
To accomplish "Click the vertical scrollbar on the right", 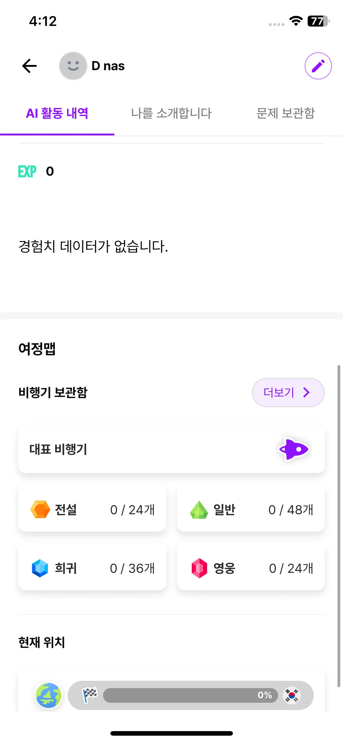I will coord(339,525).
